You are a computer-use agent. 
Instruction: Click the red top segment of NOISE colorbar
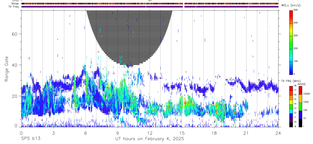[x=300, y=90]
